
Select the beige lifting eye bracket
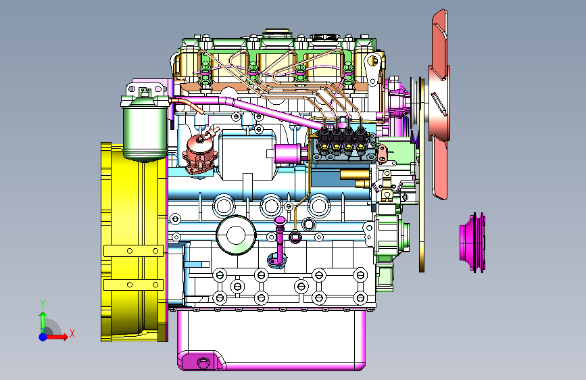[x=374, y=69]
